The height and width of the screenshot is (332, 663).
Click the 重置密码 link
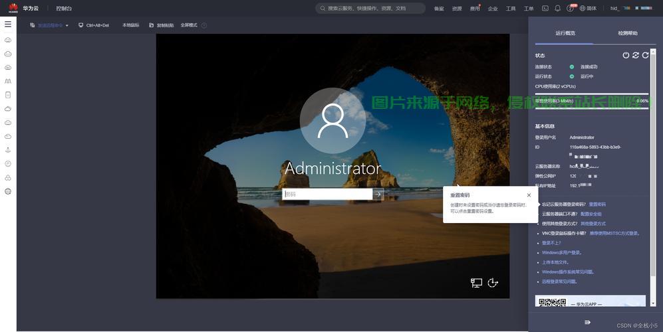point(597,205)
